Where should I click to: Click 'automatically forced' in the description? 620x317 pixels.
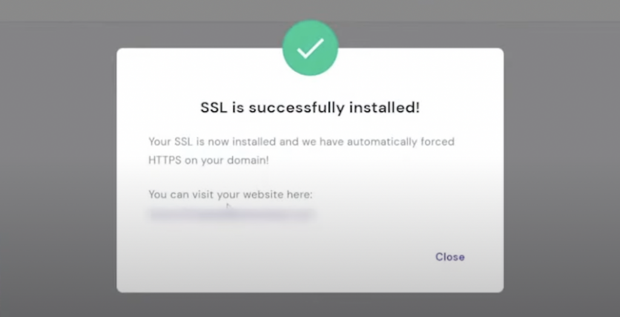pyautogui.click(x=401, y=142)
